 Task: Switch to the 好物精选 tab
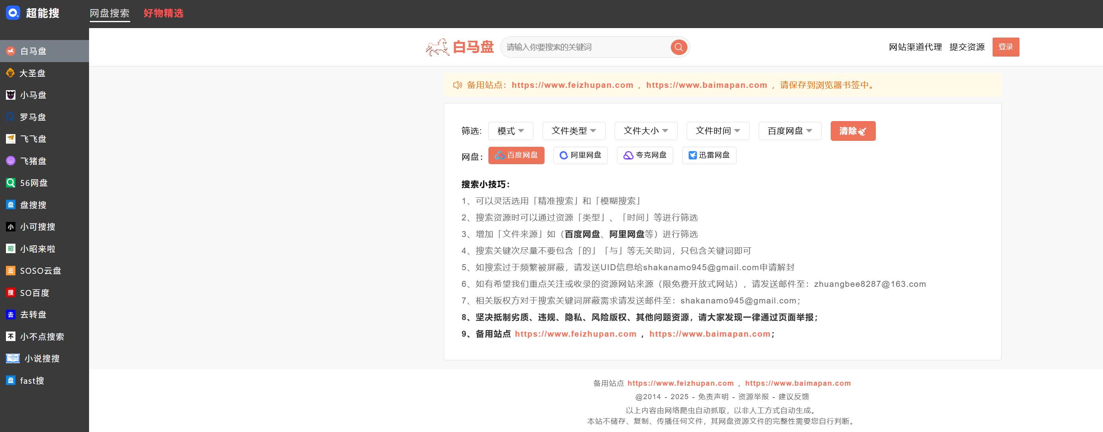coord(163,13)
